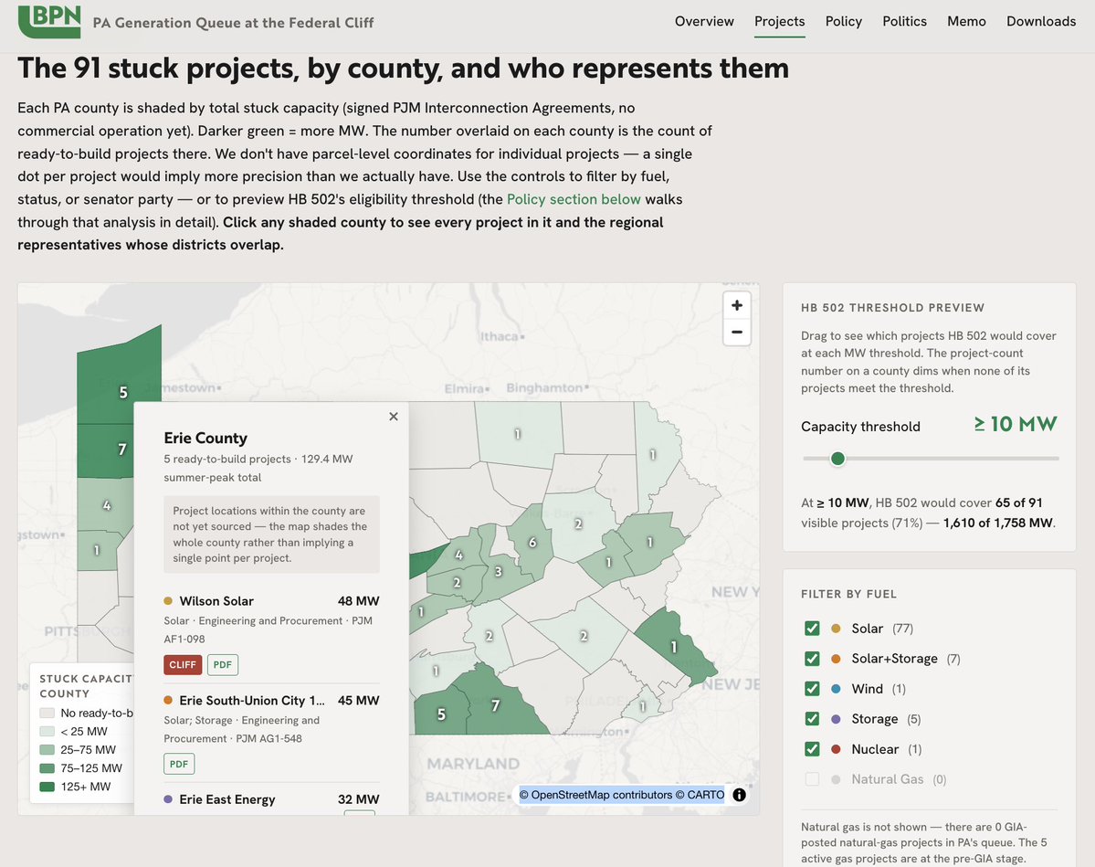Click the CLIFF badge on Wilson Solar
This screenshot has height=867, width=1095.
click(x=183, y=664)
